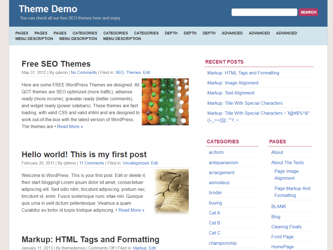Open the About page in the Pages sidebar
Image resolution: width=333 pixels, height=250 pixels.
point(277,152)
